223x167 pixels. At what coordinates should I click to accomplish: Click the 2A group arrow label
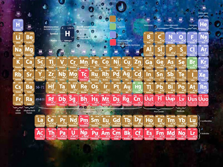click(x=29, y=27)
